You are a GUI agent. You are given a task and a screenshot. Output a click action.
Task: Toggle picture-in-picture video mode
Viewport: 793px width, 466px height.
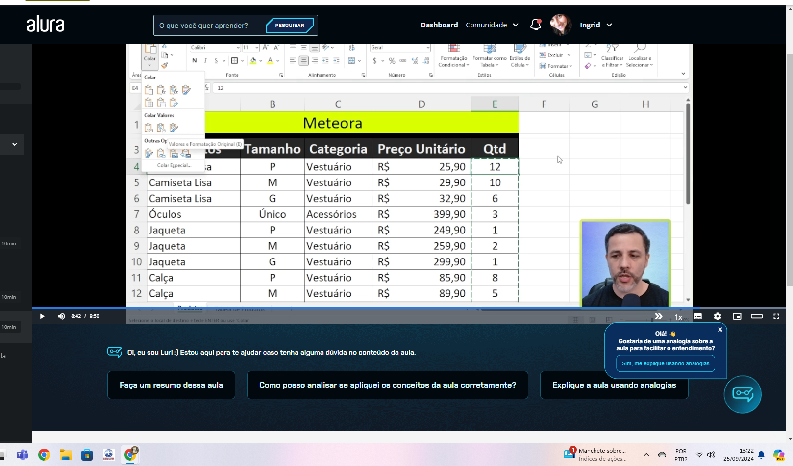tap(737, 316)
